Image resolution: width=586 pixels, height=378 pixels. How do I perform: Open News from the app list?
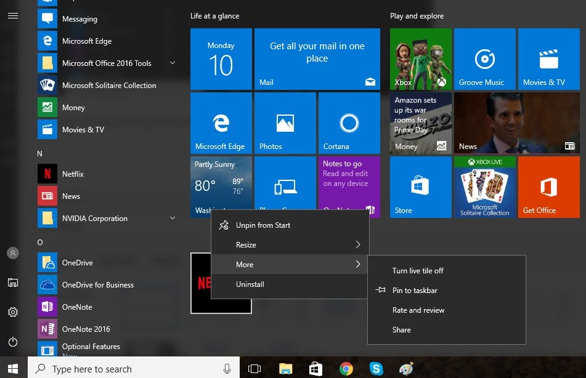pyautogui.click(x=107, y=196)
